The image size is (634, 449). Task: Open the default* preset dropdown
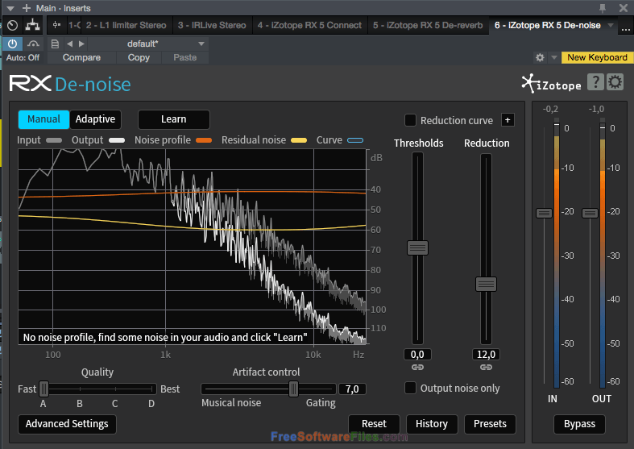click(148, 44)
